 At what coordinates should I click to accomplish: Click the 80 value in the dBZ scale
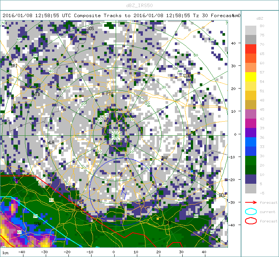point(262,26)
